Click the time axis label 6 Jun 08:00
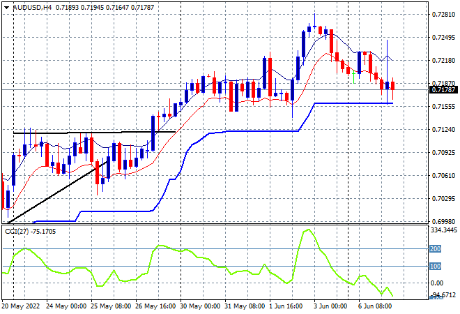This screenshot has height=314, width=460. [375, 306]
